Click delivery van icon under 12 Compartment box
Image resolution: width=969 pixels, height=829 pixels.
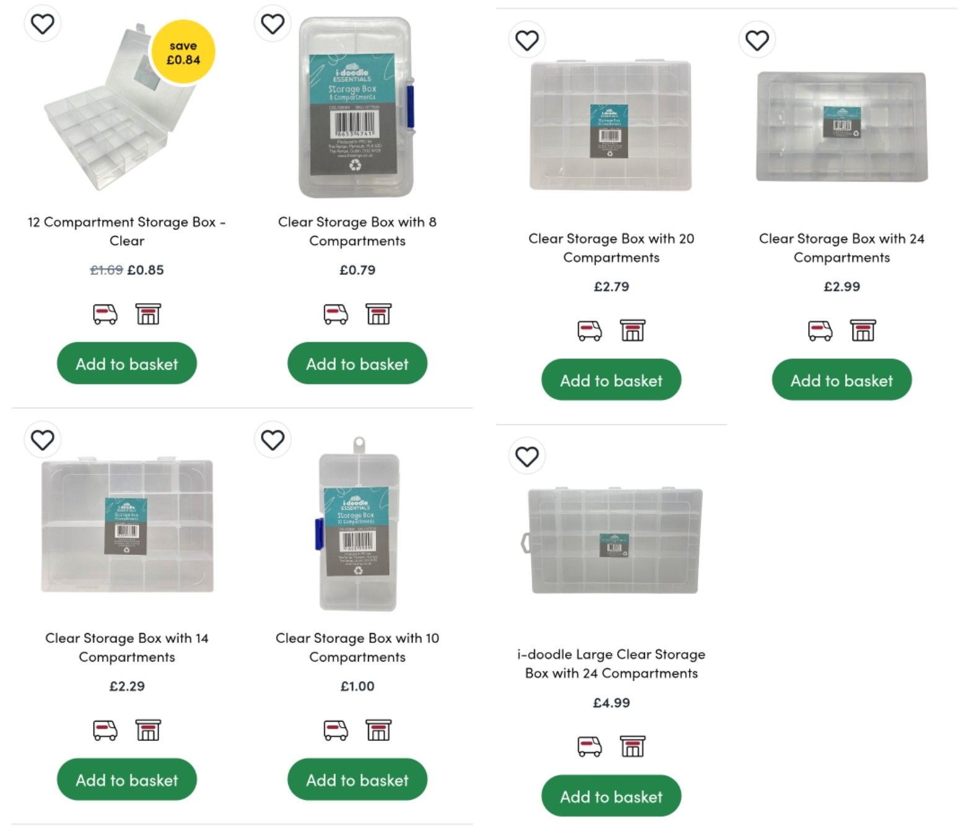(105, 314)
